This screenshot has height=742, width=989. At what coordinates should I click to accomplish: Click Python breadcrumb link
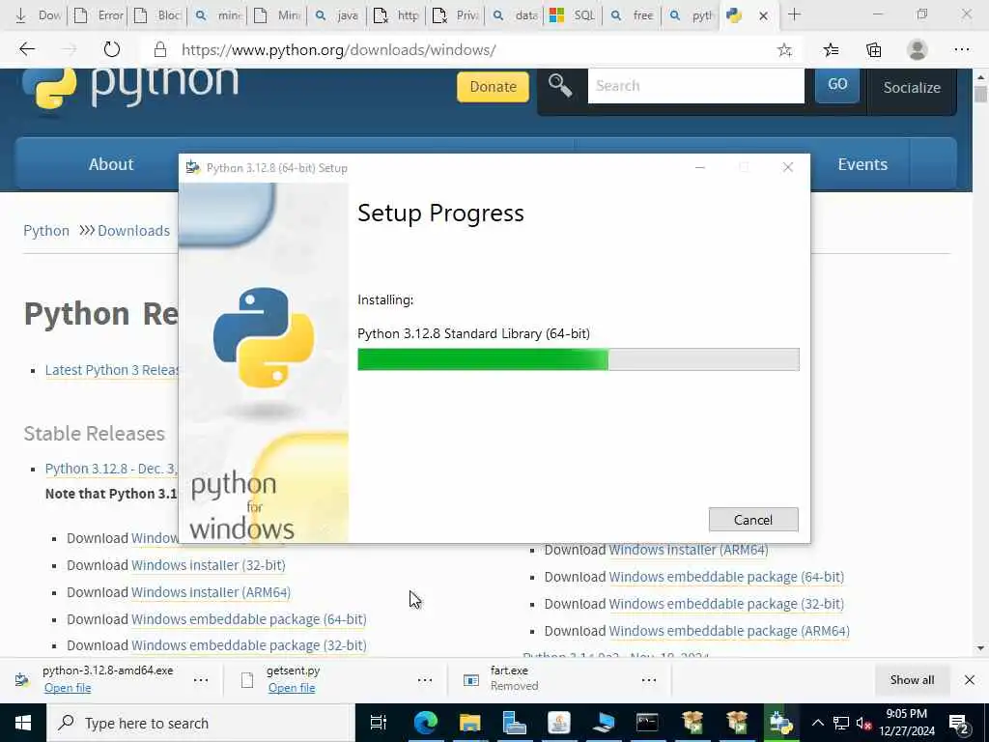click(46, 231)
